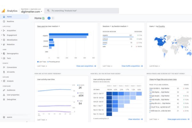This screenshot has height=128, width=192.
Task: Click Oct 11 - Oct 17 Week 0 cohort cell
Action: [x=109, y=93]
